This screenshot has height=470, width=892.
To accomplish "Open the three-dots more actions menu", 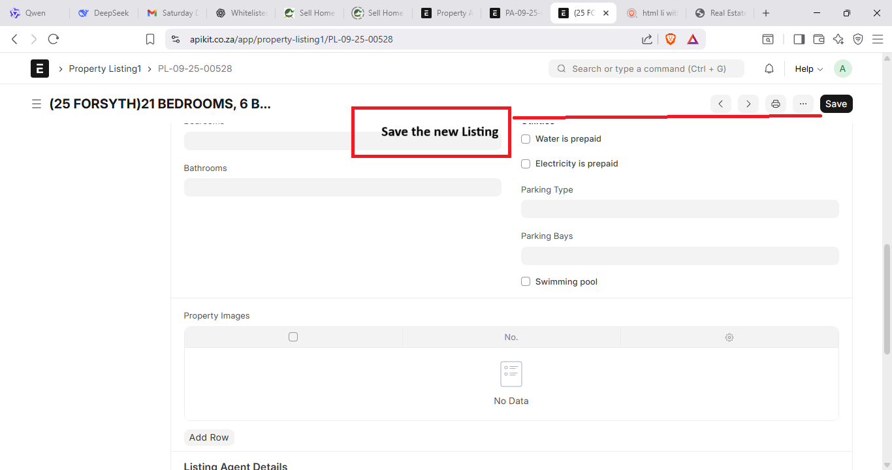I will point(803,104).
